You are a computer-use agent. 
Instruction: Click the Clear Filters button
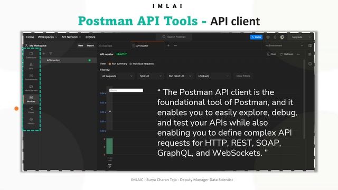click(x=243, y=76)
